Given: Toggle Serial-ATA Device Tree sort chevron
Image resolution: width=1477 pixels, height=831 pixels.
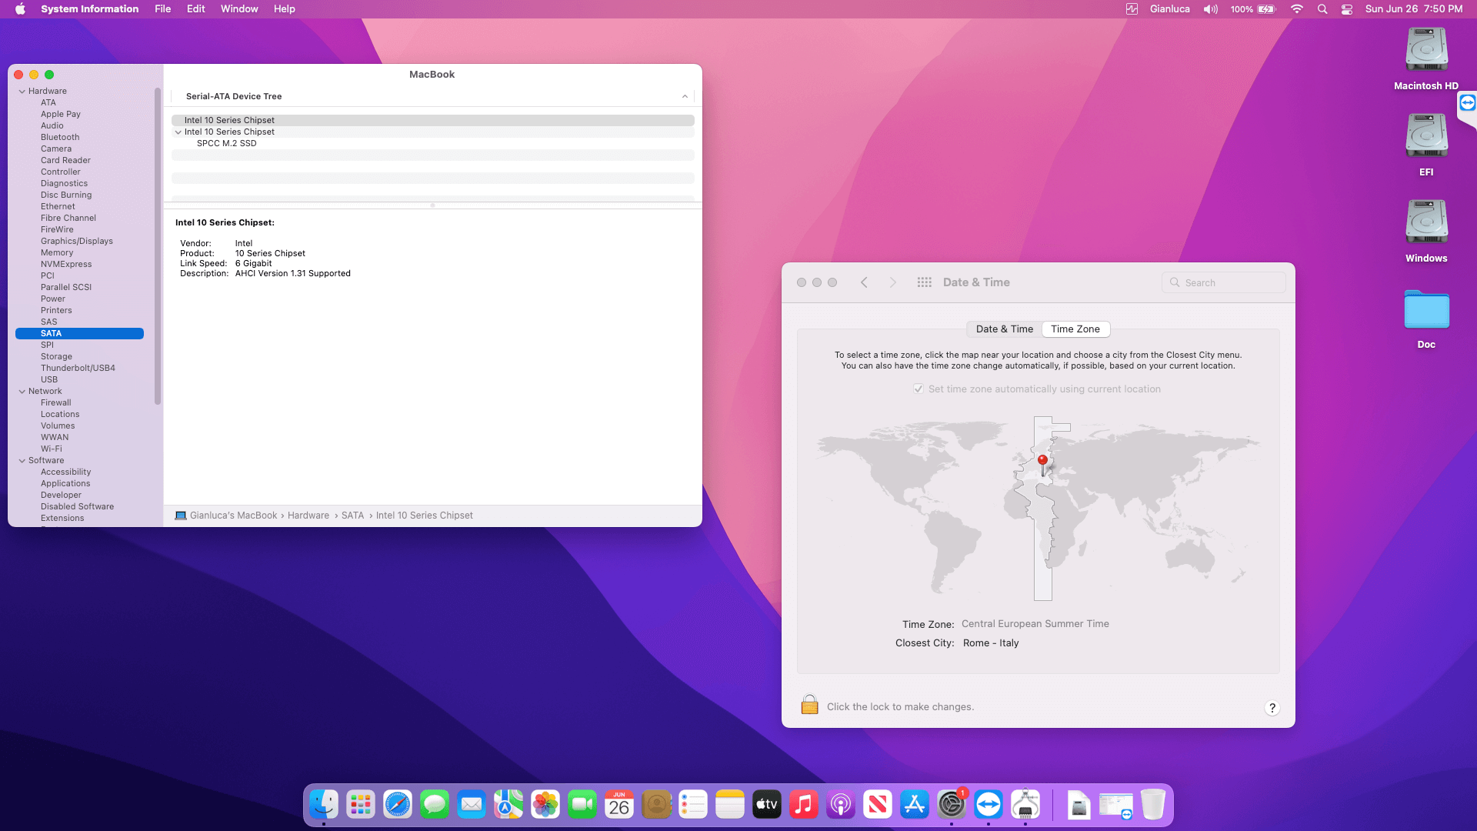Looking at the screenshot, I should [x=685, y=96].
